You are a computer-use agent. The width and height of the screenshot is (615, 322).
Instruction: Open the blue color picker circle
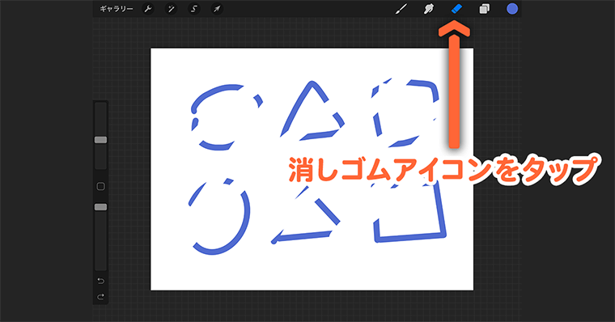(512, 9)
